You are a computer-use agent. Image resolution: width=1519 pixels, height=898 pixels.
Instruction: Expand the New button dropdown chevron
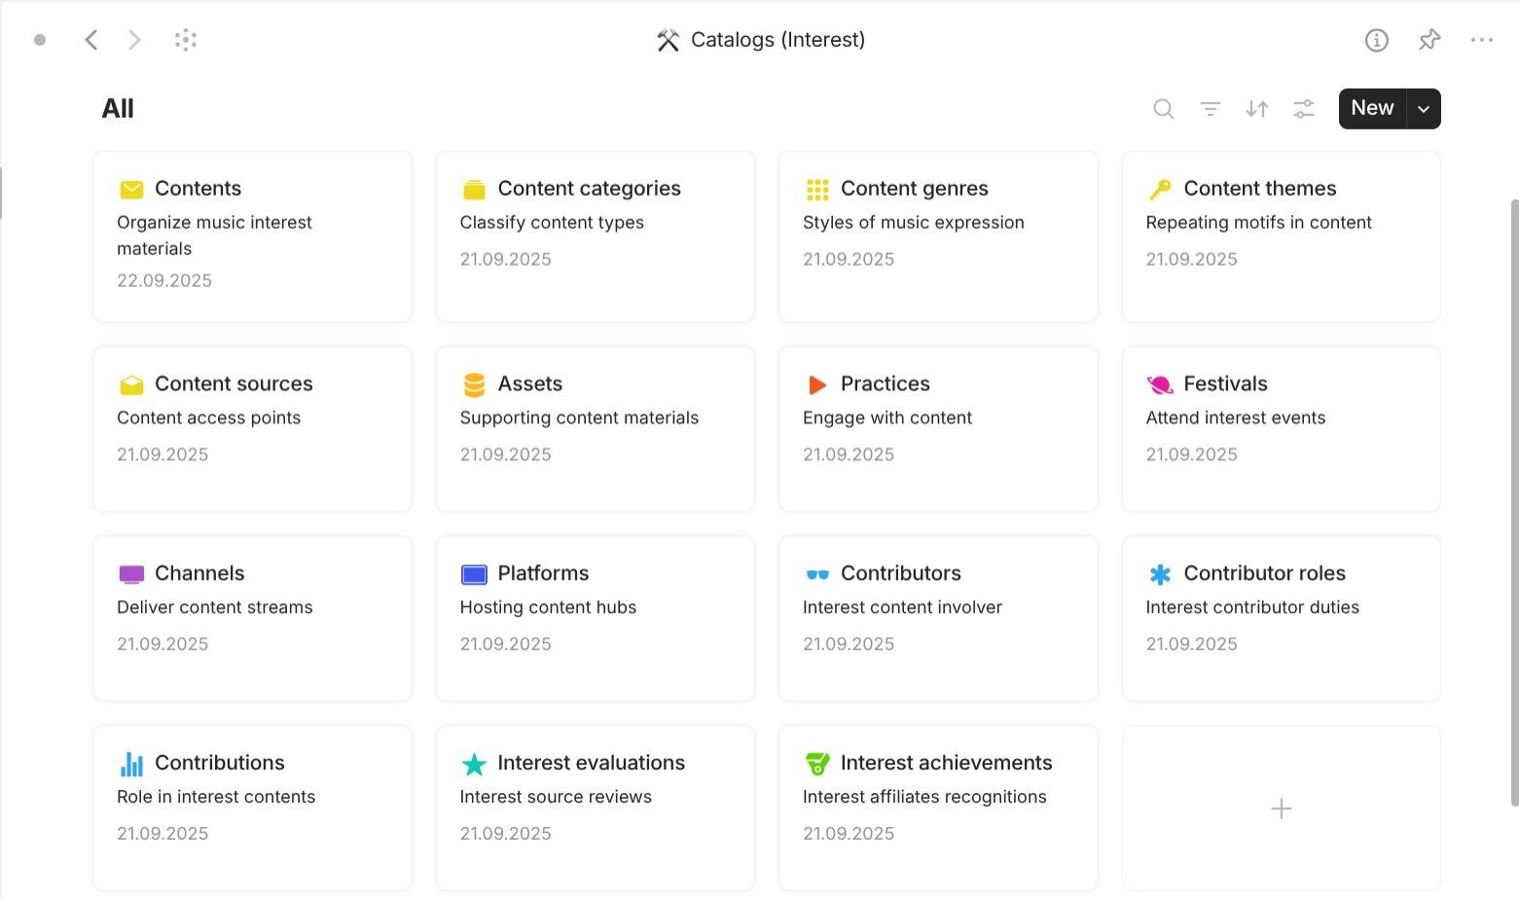(x=1423, y=108)
